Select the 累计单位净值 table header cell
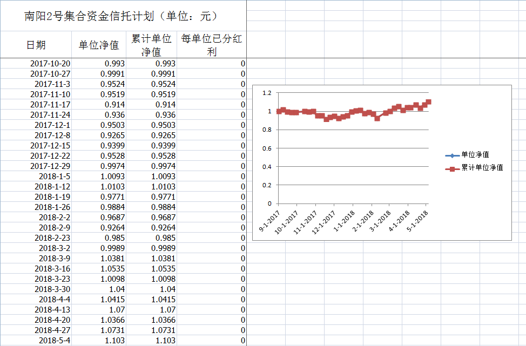This screenshot has height=346, width=526. (x=151, y=45)
